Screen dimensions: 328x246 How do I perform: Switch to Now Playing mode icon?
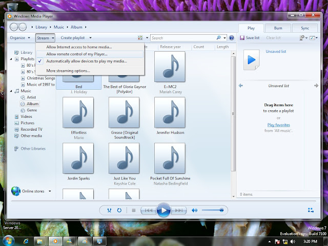point(311,210)
